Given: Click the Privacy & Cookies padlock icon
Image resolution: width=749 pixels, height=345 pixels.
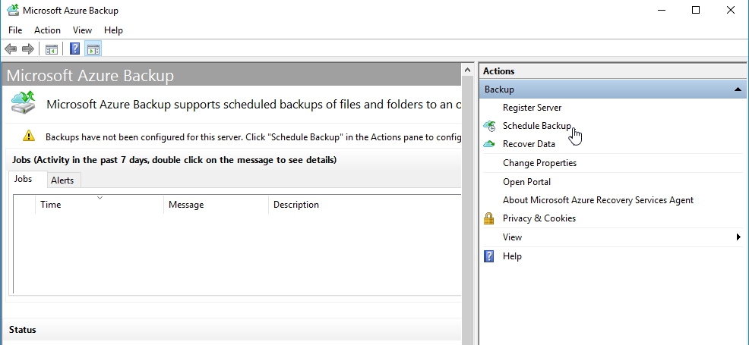Looking at the screenshot, I should point(490,218).
